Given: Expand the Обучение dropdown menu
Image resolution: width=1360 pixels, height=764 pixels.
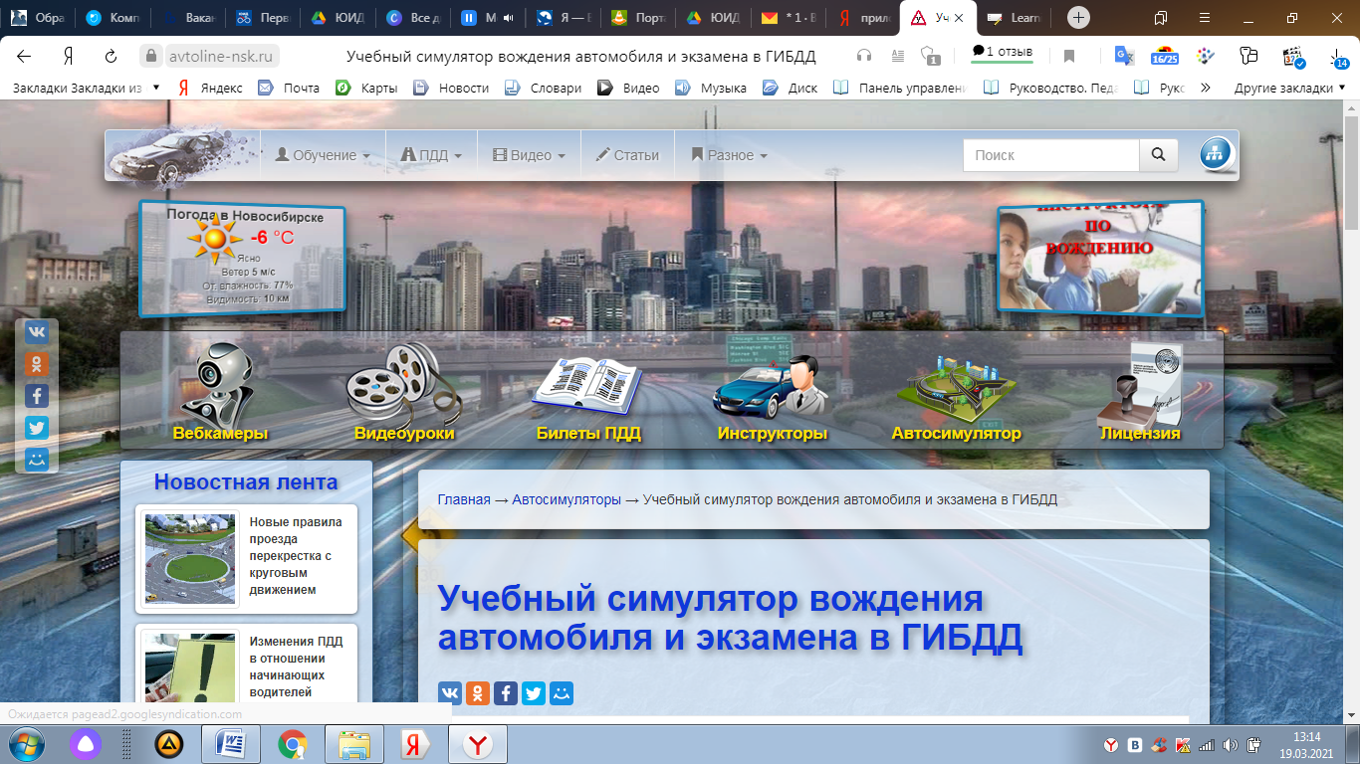Looking at the screenshot, I should click(323, 155).
